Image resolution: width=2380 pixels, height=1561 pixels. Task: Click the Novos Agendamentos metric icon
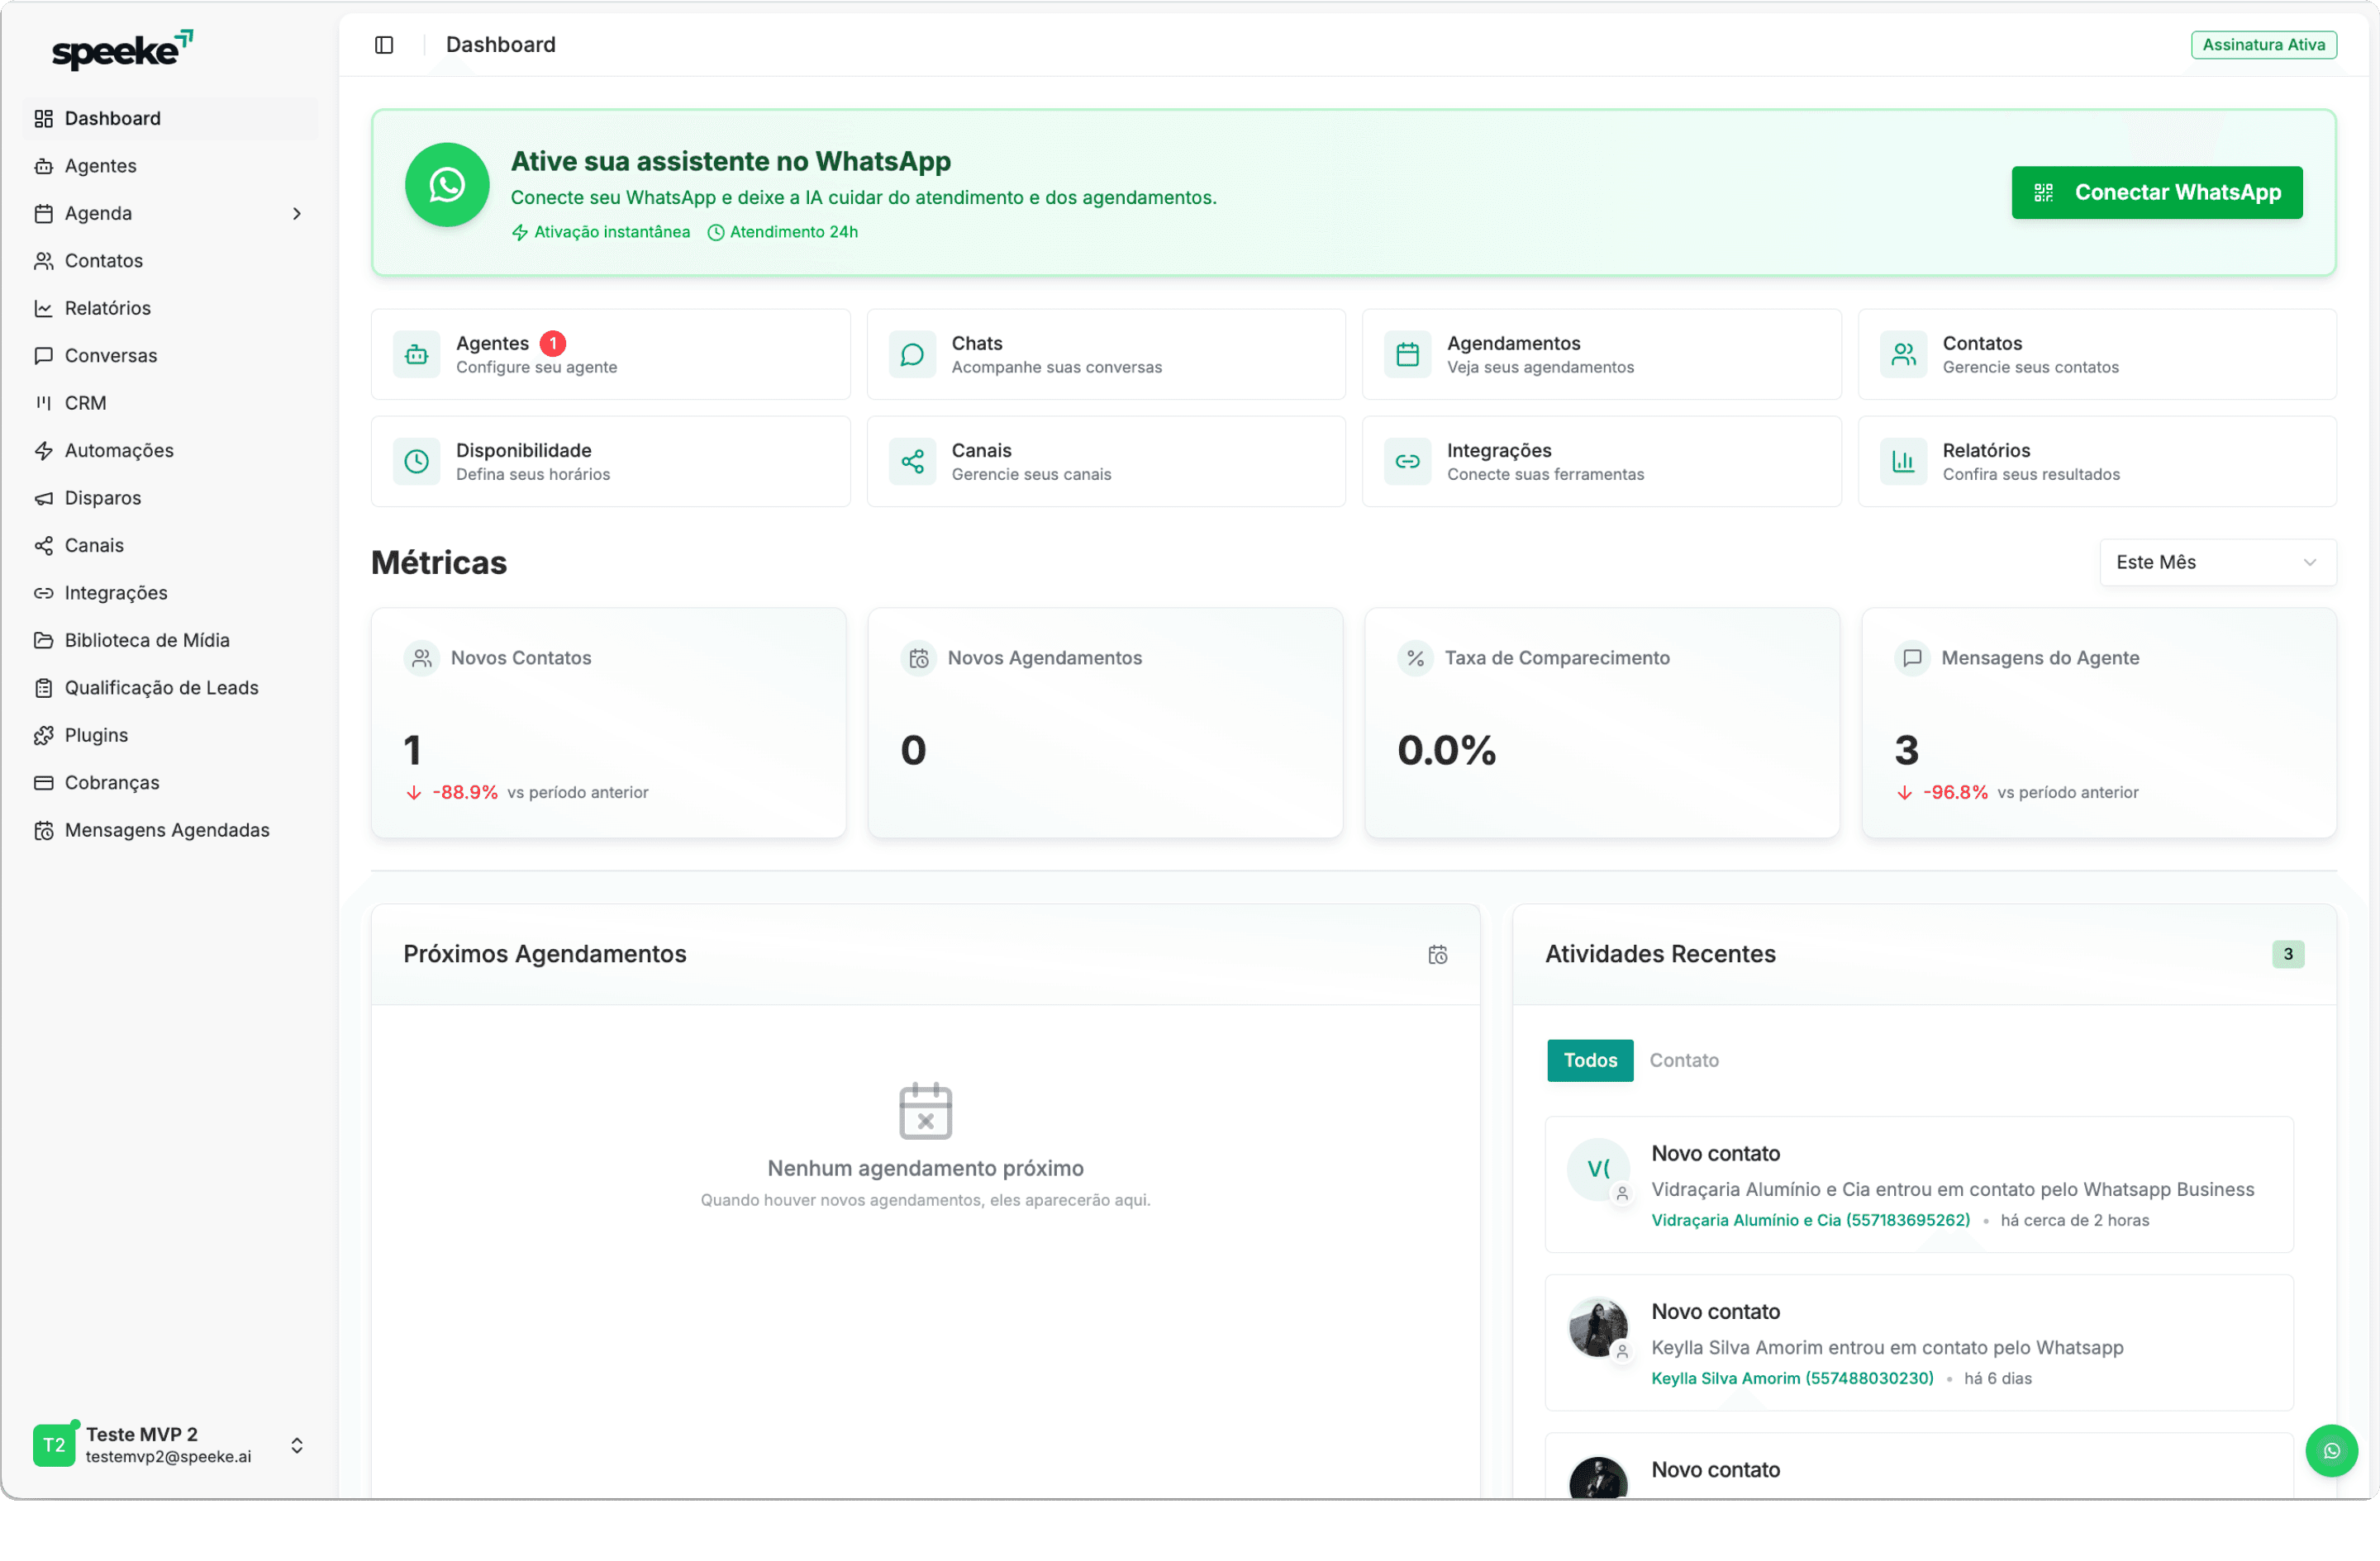(919, 658)
